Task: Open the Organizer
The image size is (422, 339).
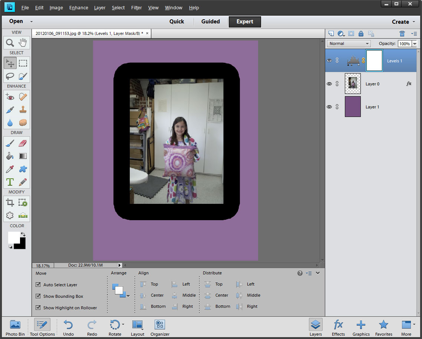Action: click(160, 327)
